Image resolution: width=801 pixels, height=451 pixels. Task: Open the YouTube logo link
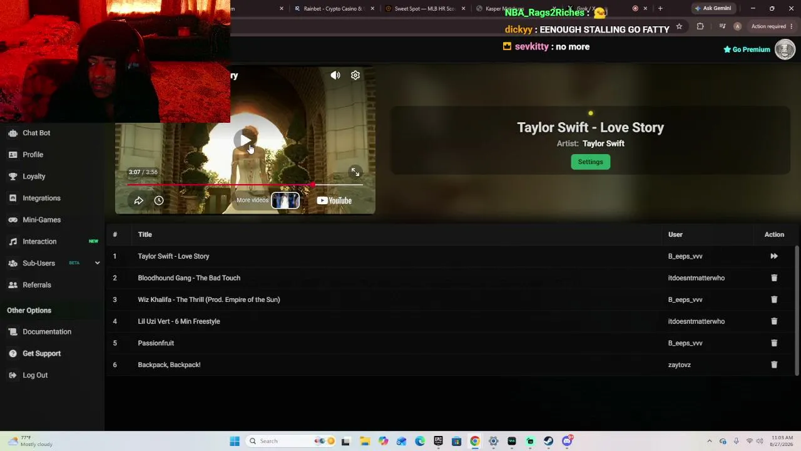click(334, 200)
